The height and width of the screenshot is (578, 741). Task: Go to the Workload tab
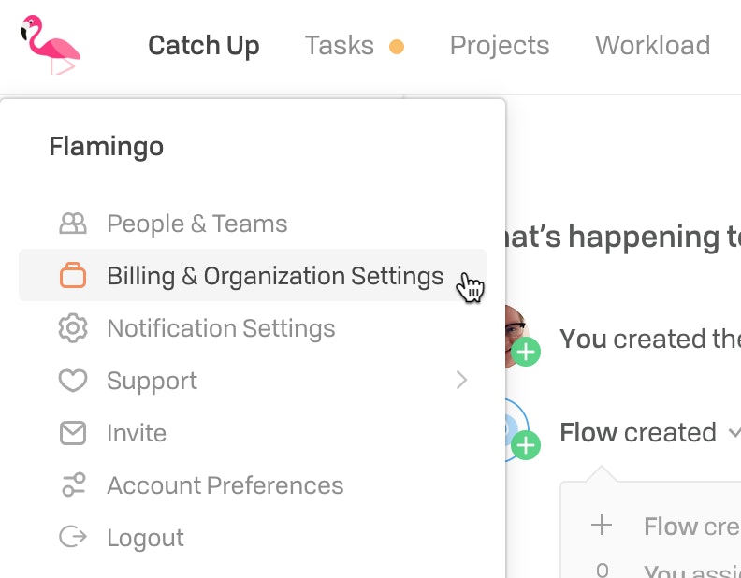click(x=653, y=46)
